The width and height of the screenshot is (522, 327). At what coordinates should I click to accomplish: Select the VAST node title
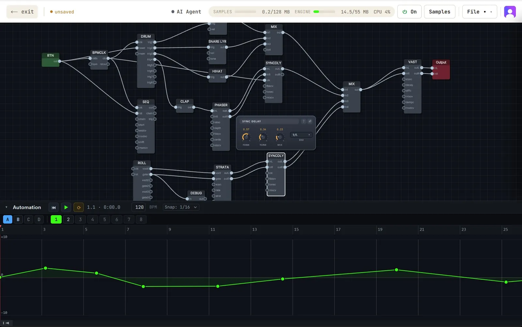pos(412,62)
